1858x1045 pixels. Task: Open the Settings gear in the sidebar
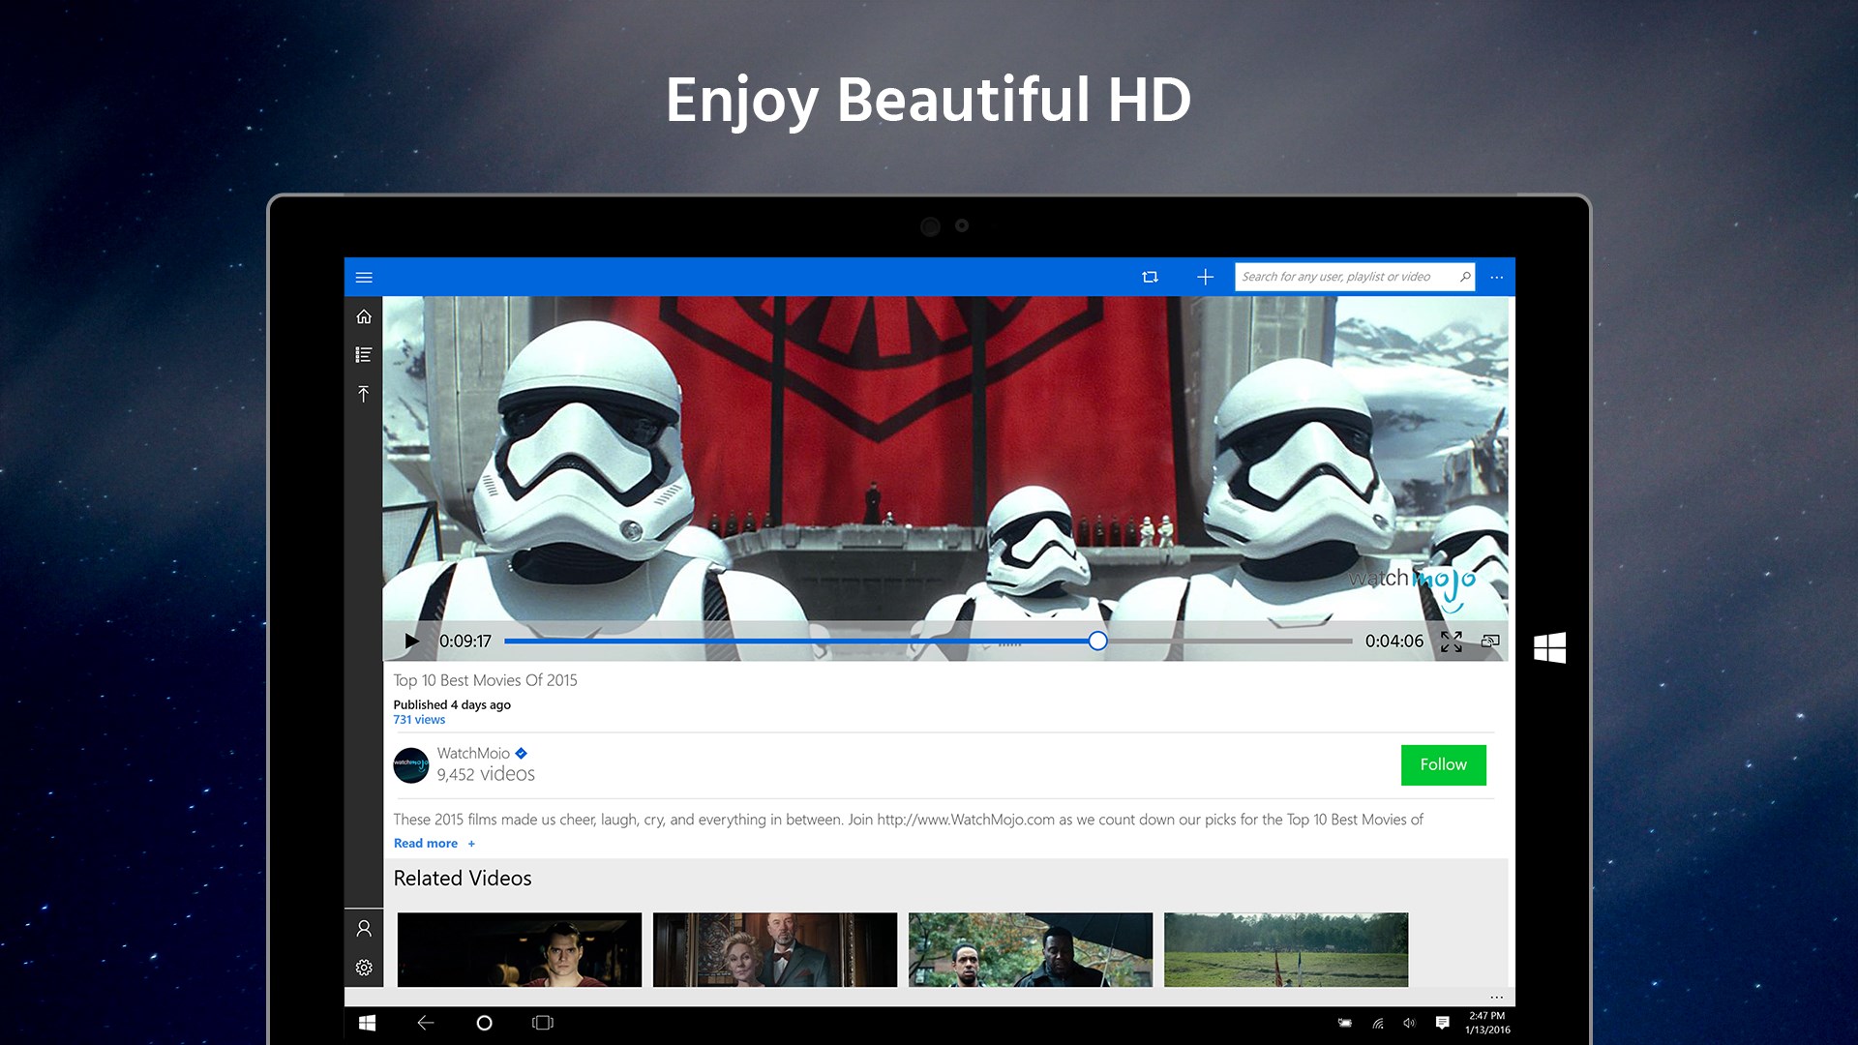[364, 968]
